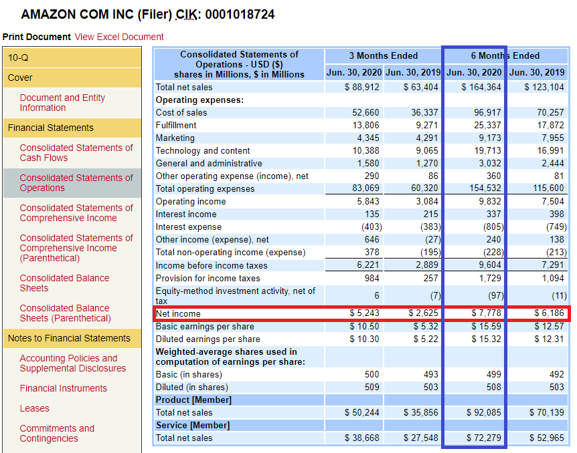Screen dimensions: 577x453
Task: Click Basic (in shares) row label
Action: (x=189, y=374)
